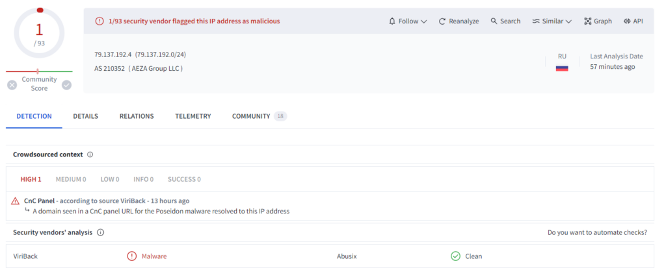
Task: Select the HIGH 1 severity filter
Action: click(x=31, y=179)
